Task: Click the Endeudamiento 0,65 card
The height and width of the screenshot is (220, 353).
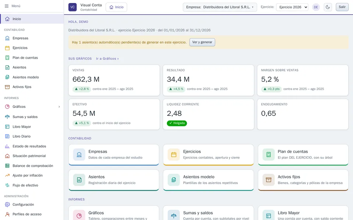Action: point(303,114)
